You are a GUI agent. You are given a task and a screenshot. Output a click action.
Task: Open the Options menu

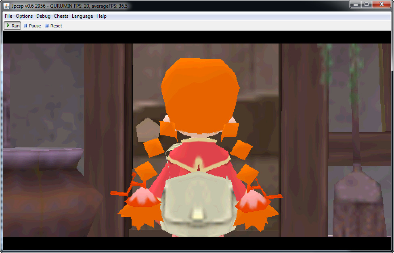[x=24, y=16]
